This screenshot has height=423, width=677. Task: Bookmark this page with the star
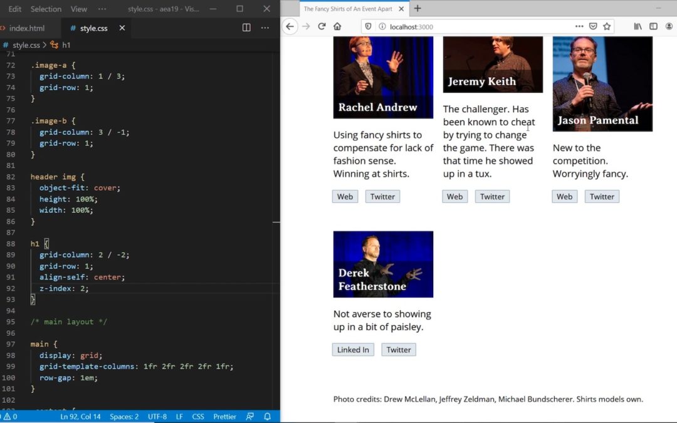click(x=607, y=26)
